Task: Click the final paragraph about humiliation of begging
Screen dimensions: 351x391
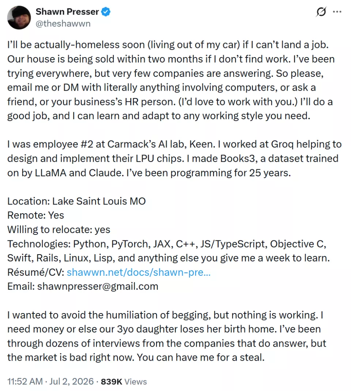Action: click(166, 336)
